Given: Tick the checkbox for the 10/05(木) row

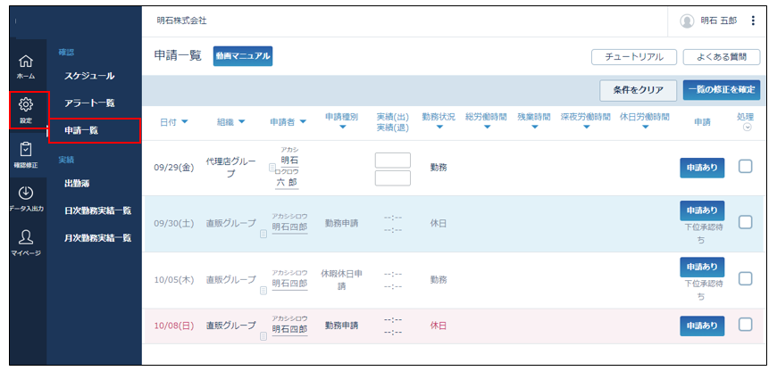Looking at the screenshot, I should pos(745,279).
